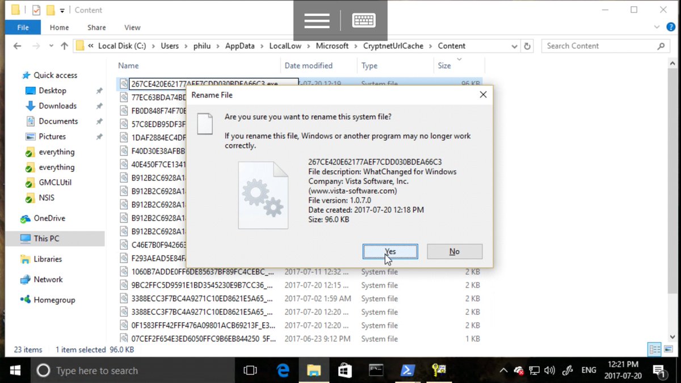Open the keys app taskbar icon
Screen dimensions: 681x383
pyautogui.click(x=438, y=371)
